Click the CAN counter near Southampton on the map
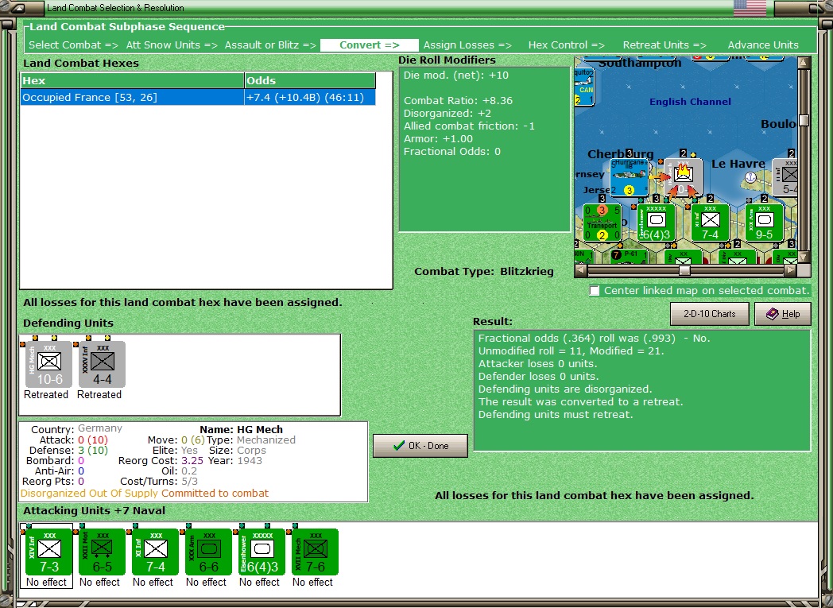Viewport: 833px width, 608px height. (x=584, y=87)
